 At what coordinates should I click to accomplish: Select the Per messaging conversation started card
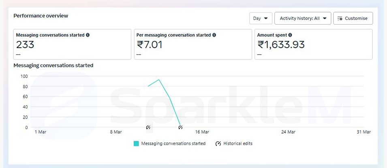(193, 44)
